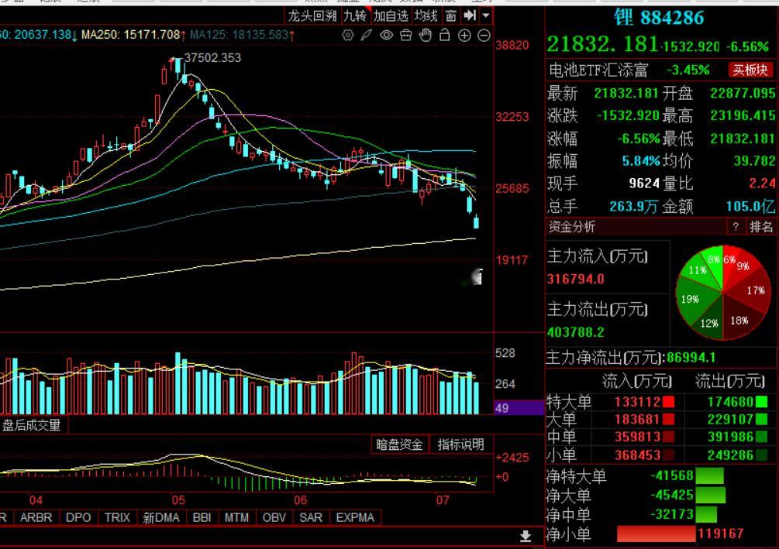Switch to the MTM indicator tab
779x549 pixels.
[x=236, y=517]
